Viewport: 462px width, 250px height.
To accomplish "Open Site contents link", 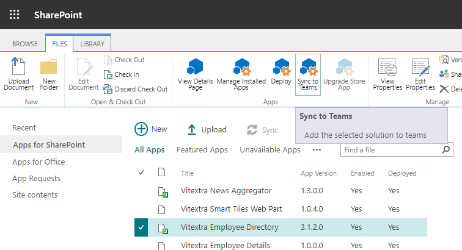I will (x=35, y=195).
